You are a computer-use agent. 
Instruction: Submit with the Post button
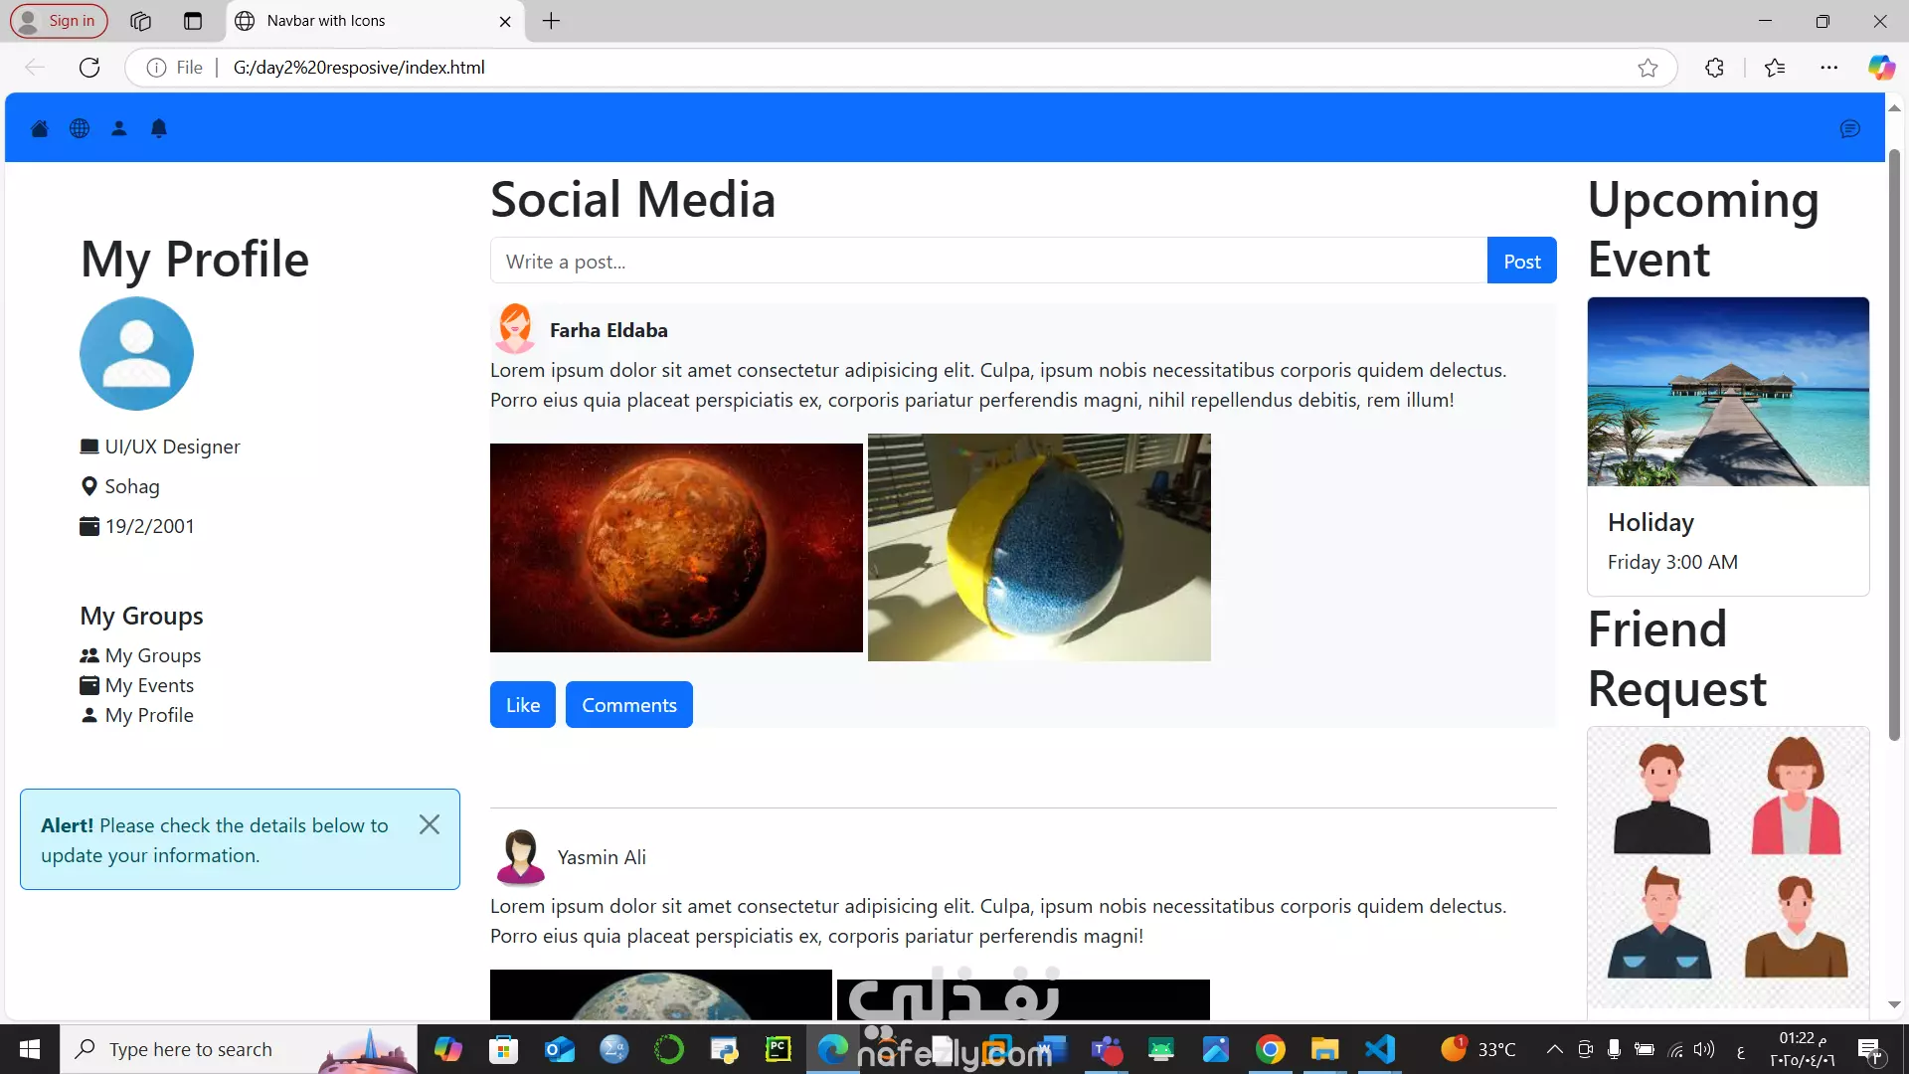point(1521,261)
